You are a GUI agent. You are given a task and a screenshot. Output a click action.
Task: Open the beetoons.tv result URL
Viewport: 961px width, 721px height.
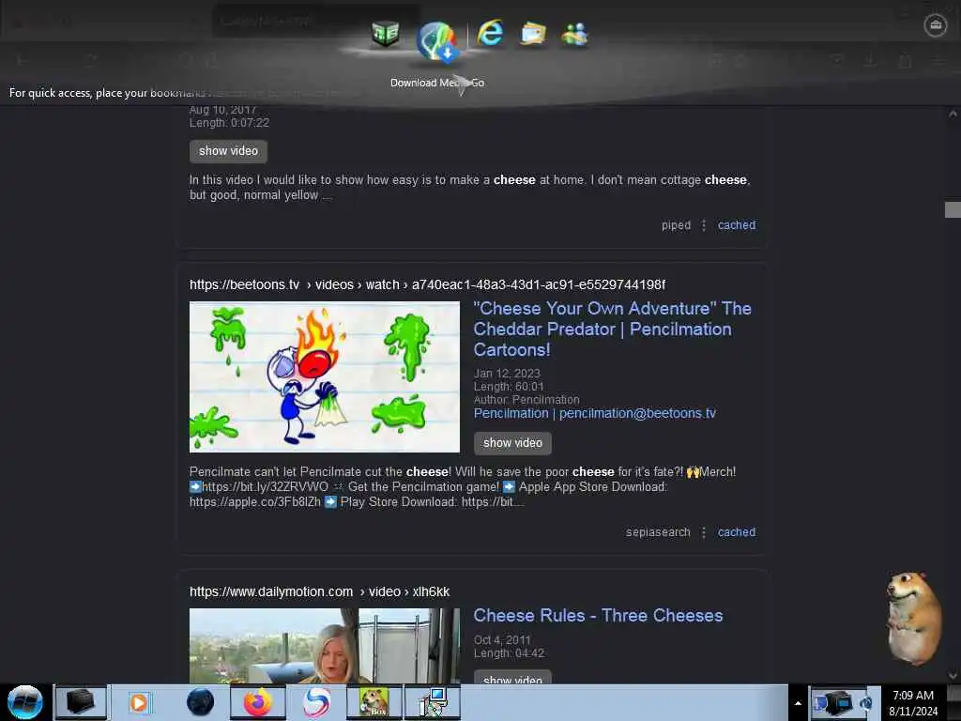point(427,284)
